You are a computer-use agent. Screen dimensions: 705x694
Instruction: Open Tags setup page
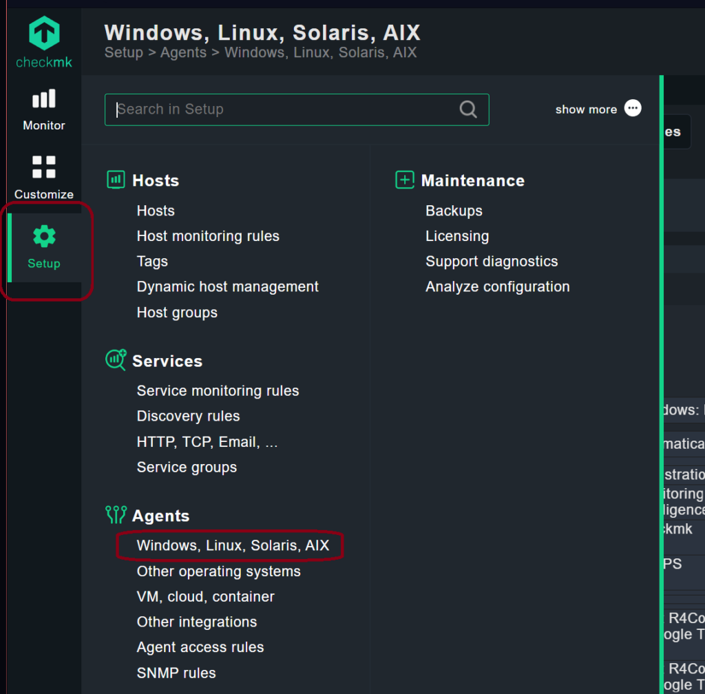[152, 262]
